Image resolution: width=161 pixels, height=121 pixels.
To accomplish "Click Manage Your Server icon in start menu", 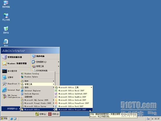I will (x=5, y=57).
